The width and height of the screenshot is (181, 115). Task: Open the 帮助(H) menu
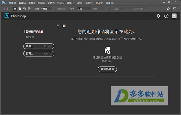click(x=110, y=3)
